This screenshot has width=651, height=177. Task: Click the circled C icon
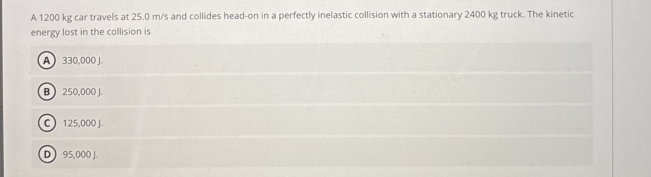(47, 123)
